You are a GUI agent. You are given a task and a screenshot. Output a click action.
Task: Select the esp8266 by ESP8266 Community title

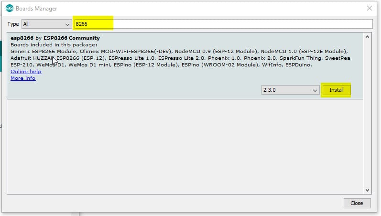point(55,38)
